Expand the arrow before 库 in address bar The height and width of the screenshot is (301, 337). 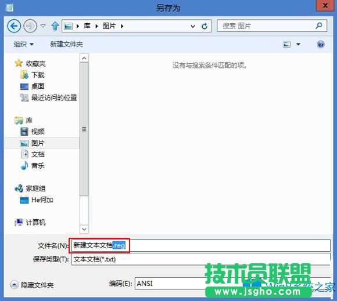point(78,26)
